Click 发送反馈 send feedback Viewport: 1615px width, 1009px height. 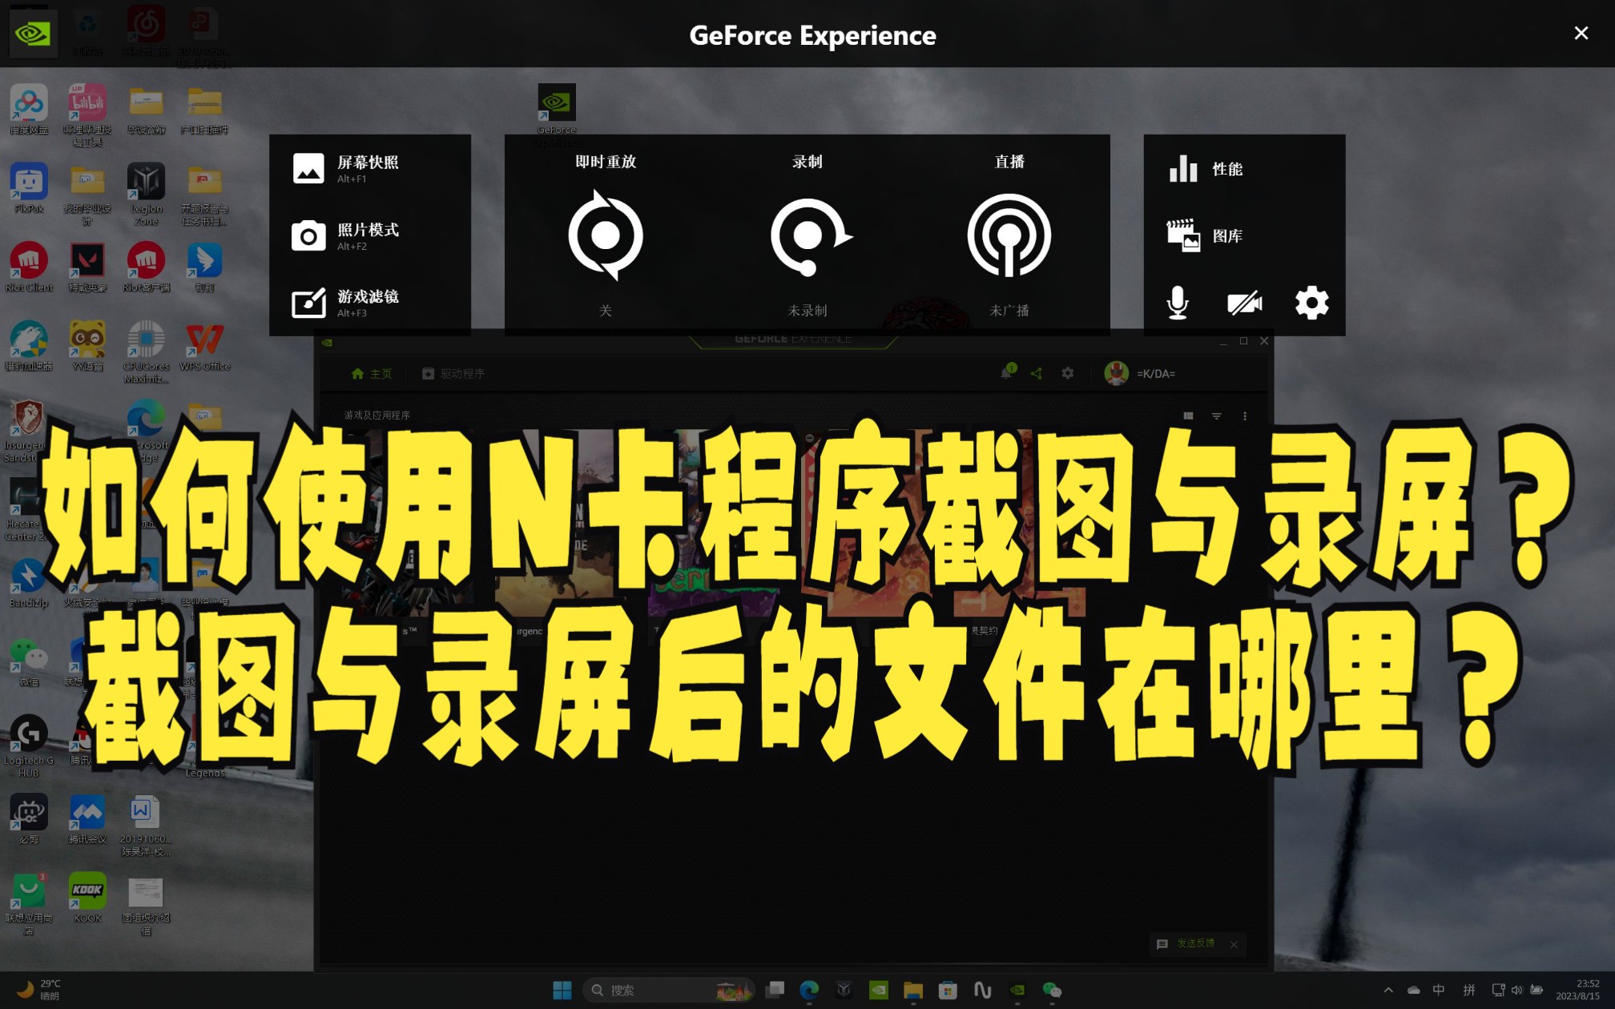point(1186,943)
